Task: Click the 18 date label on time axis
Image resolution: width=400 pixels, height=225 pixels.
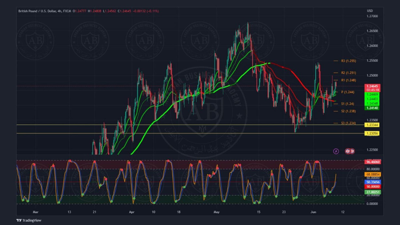Action: coord(179,212)
